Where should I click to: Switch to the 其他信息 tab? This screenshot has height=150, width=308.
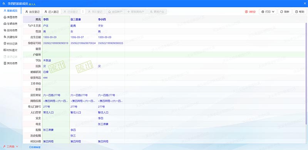click(x=11, y=63)
